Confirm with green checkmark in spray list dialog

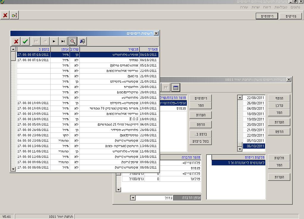coord(25,41)
